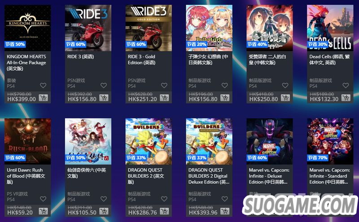Toggle heart on RIDE 3 Gold Edition
Image resolution: width=359 pixels, height=222 pixels.
pos(164,85)
